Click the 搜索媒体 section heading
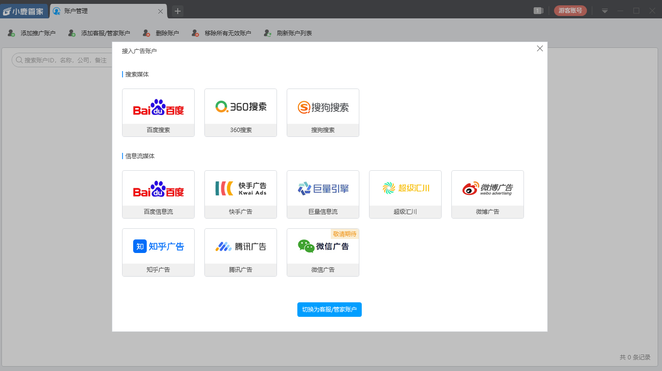 137,74
